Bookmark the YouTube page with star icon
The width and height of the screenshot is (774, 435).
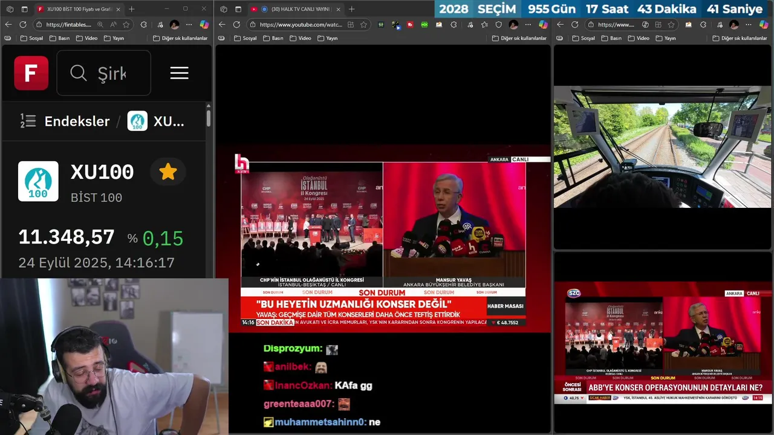click(363, 24)
